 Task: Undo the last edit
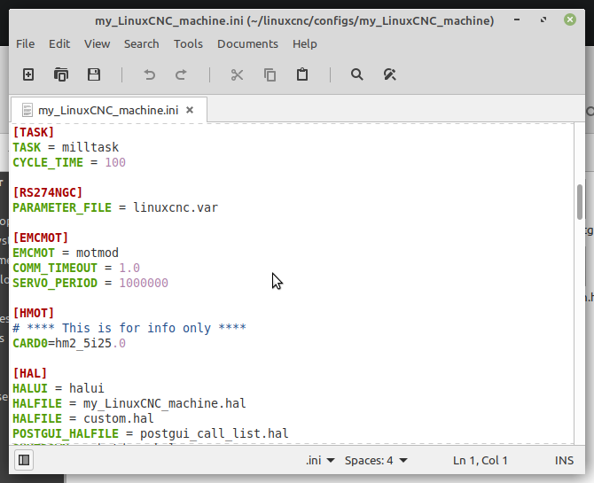[150, 74]
